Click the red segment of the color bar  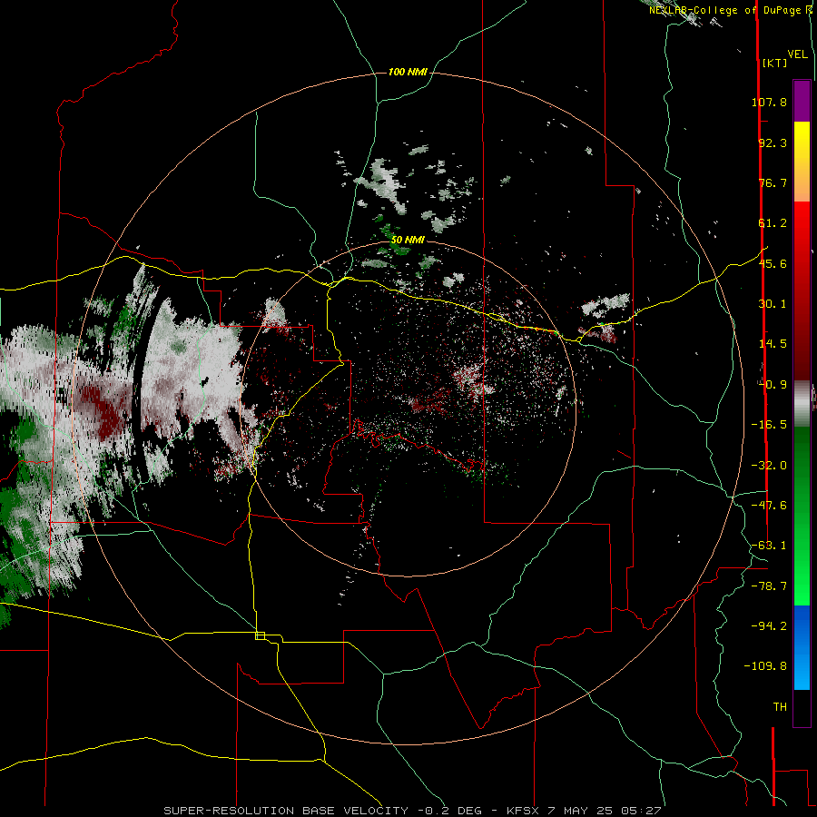tap(802, 290)
